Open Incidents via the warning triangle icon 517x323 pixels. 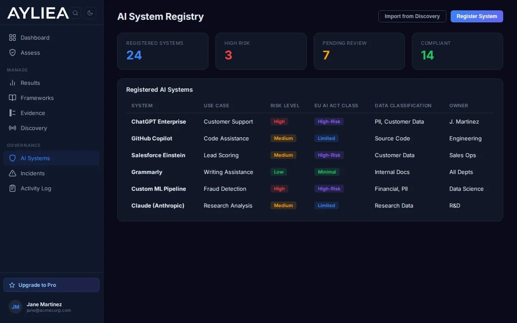click(12, 173)
